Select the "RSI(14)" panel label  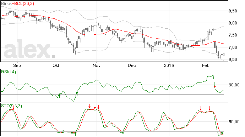[9, 72]
